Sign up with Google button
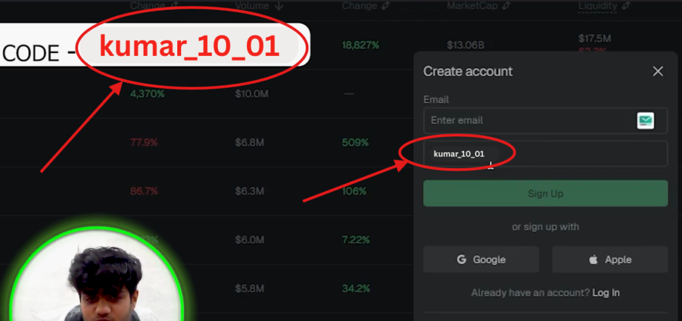The height and width of the screenshot is (321, 682). [x=481, y=259]
